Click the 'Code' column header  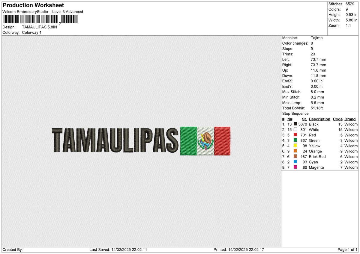pyautogui.click(x=337, y=119)
